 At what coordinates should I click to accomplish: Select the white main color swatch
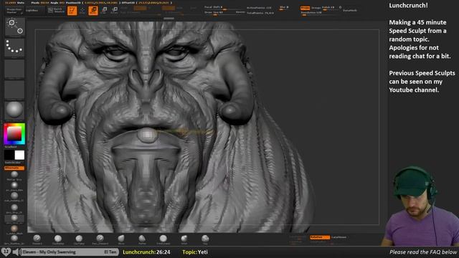tap(19, 156)
